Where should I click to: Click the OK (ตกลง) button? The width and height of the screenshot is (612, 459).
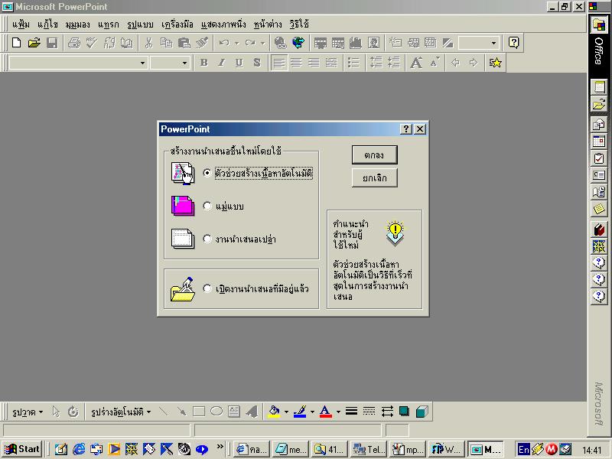[374, 155]
